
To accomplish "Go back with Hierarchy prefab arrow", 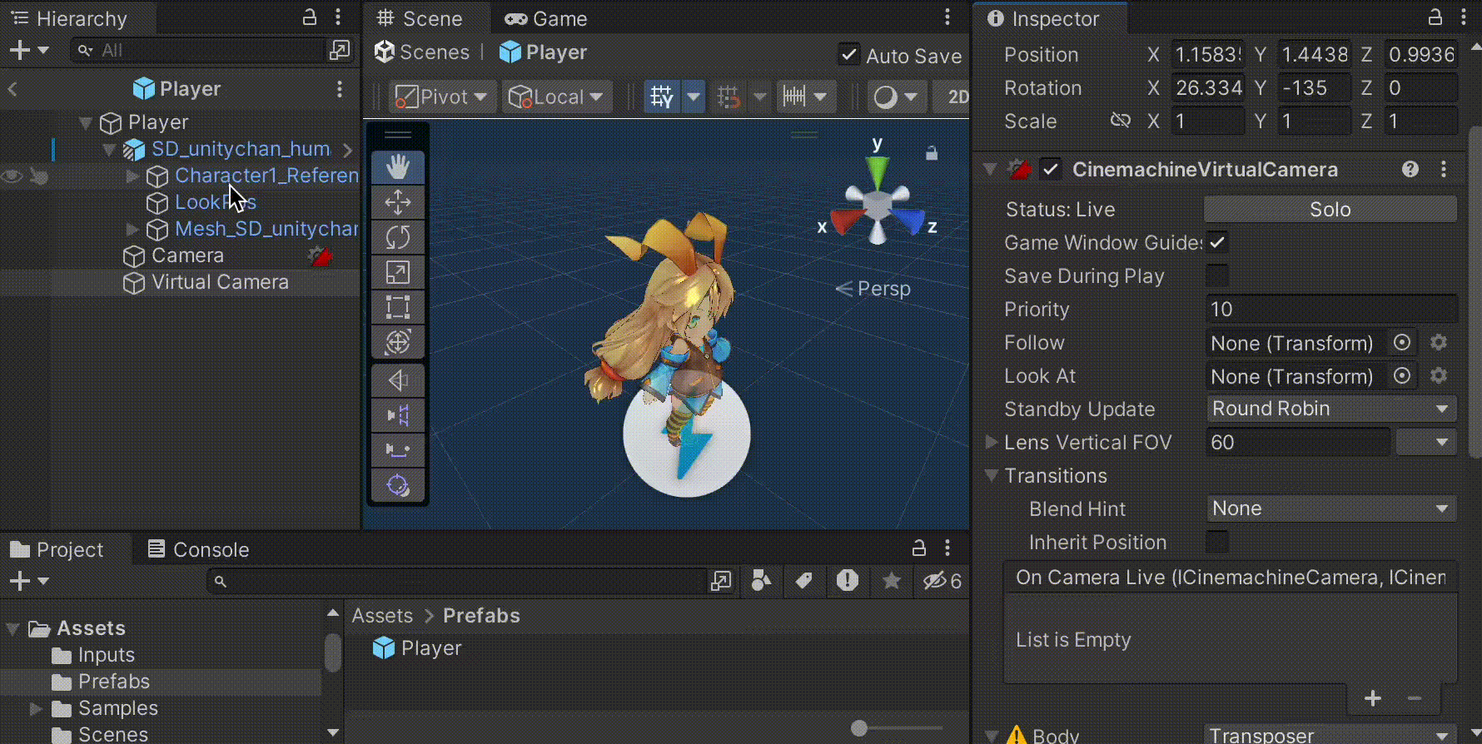I will pos(12,88).
